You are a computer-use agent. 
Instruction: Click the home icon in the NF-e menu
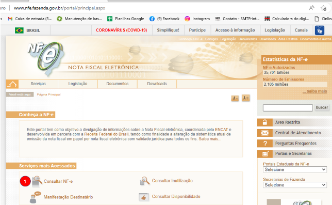coord(12,84)
